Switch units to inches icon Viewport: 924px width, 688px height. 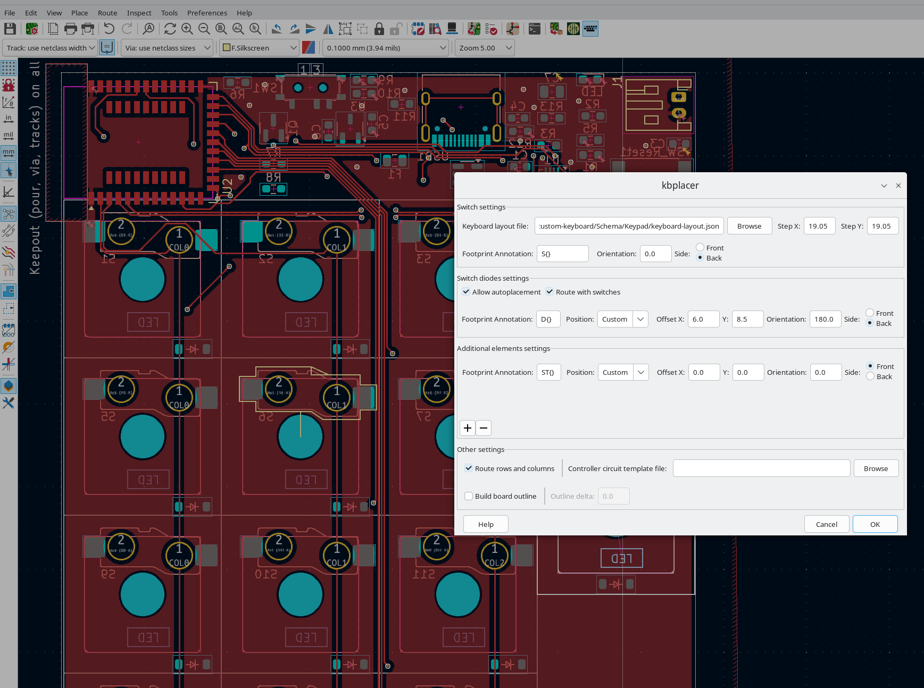pyautogui.click(x=9, y=119)
